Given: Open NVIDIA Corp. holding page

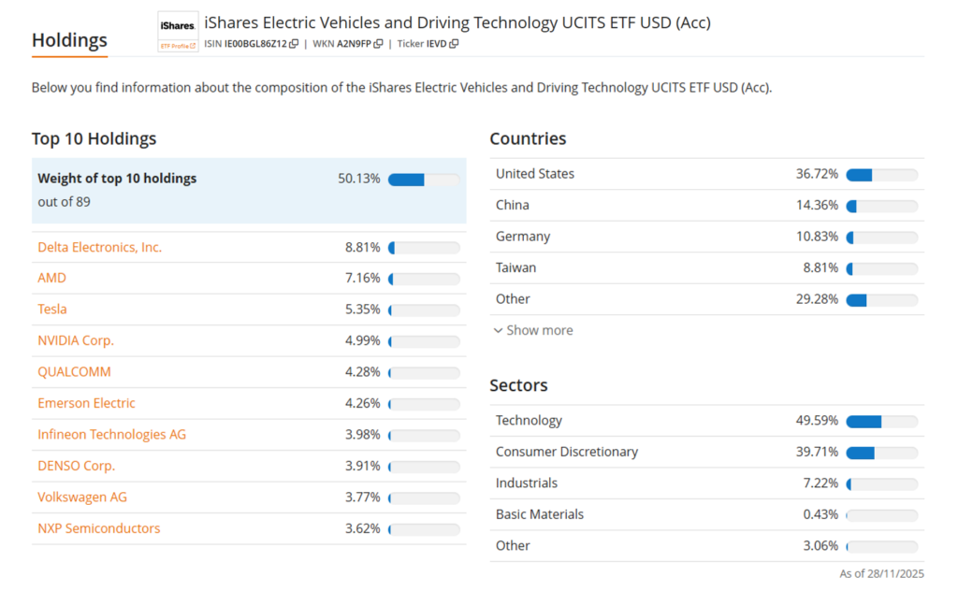Looking at the screenshot, I should pyautogui.click(x=76, y=340).
